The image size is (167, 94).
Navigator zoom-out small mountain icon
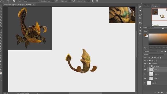[152, 28]
